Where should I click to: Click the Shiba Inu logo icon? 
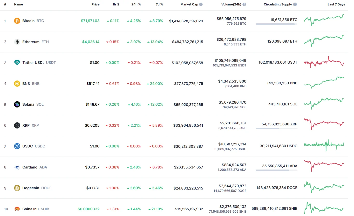coord(17,209)
